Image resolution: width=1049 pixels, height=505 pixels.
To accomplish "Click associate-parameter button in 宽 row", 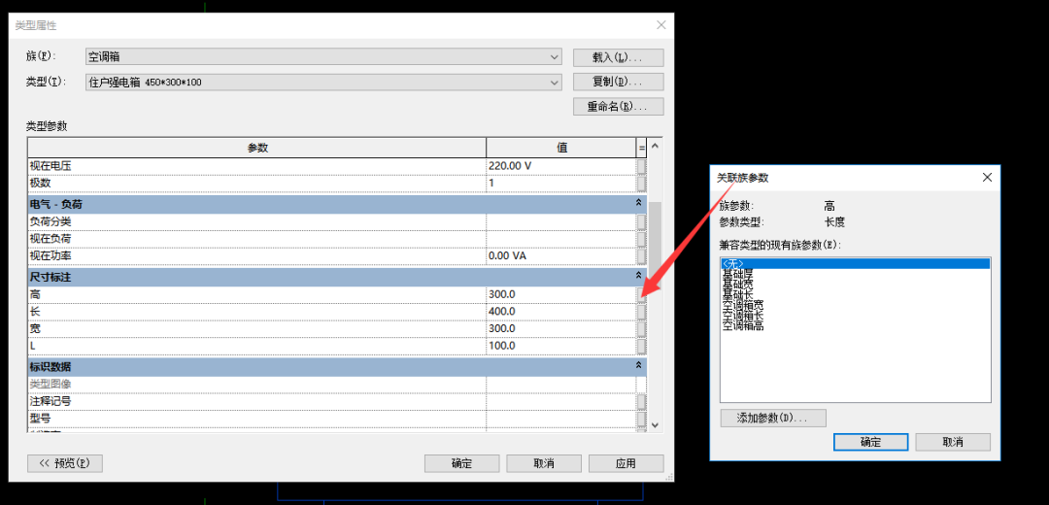I will (x=641, y=329).
